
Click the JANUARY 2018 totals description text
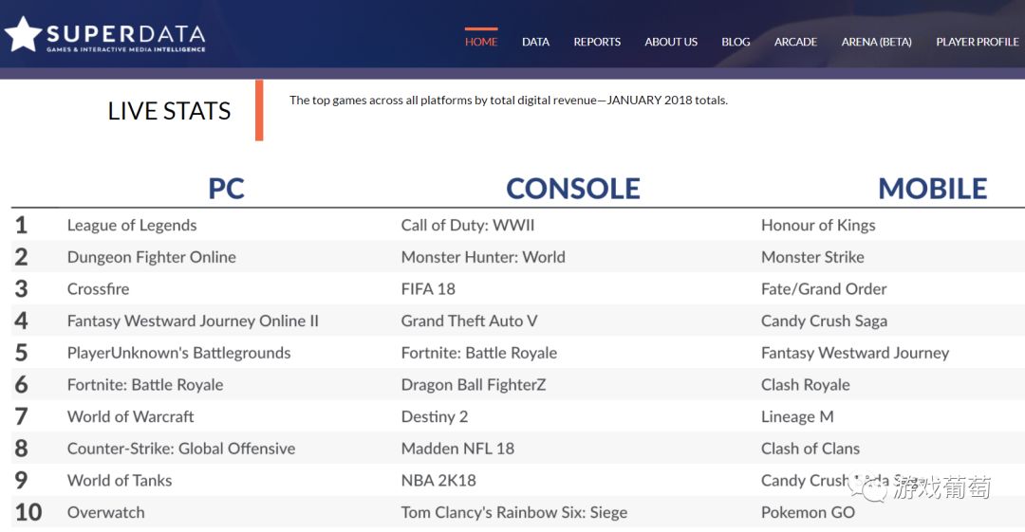click(x=509, y=100)
